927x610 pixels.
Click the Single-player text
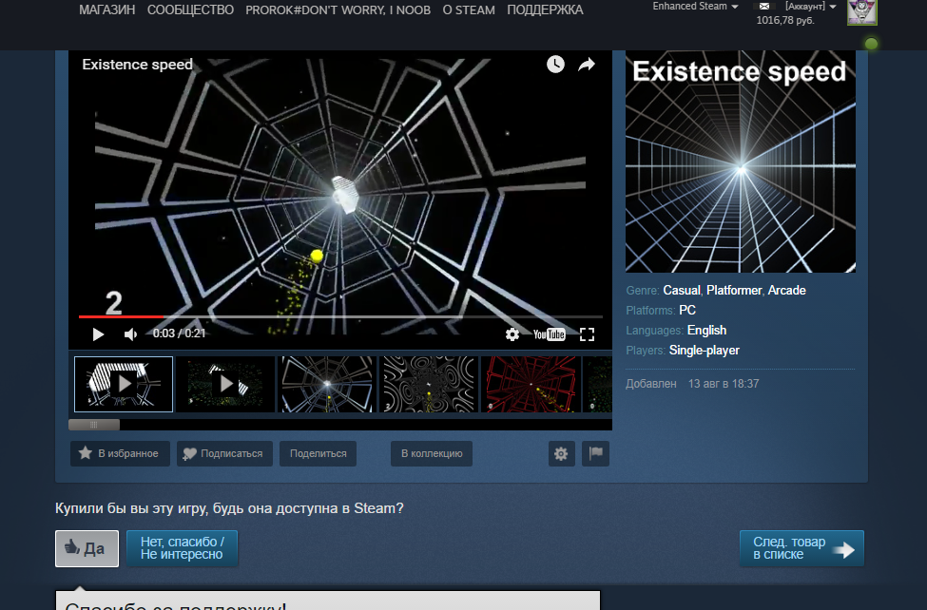coord(705,351)
